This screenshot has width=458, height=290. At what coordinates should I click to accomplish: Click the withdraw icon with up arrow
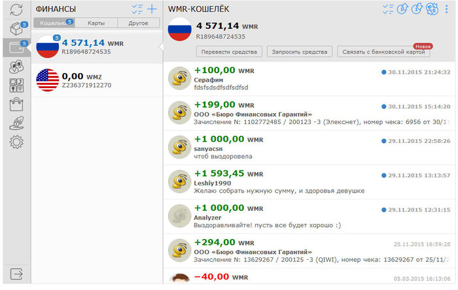[x=402, y=8]
